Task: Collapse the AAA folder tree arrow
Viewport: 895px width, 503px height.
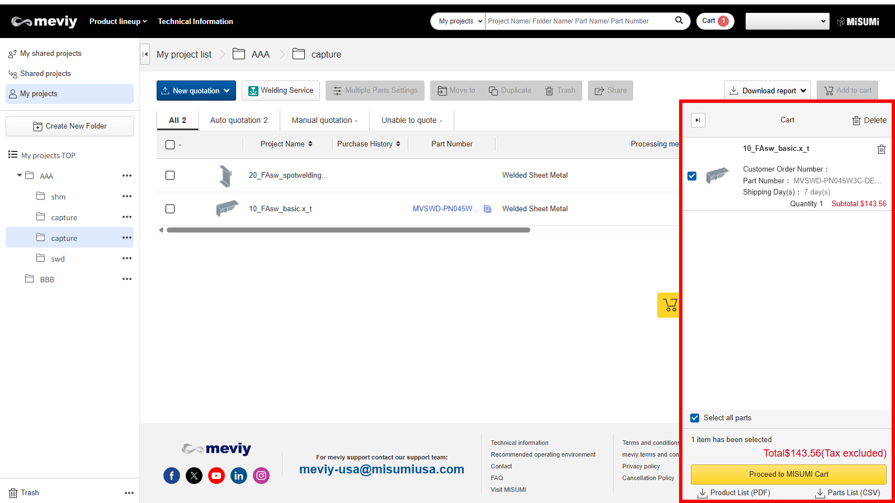Action: [20, 175]
